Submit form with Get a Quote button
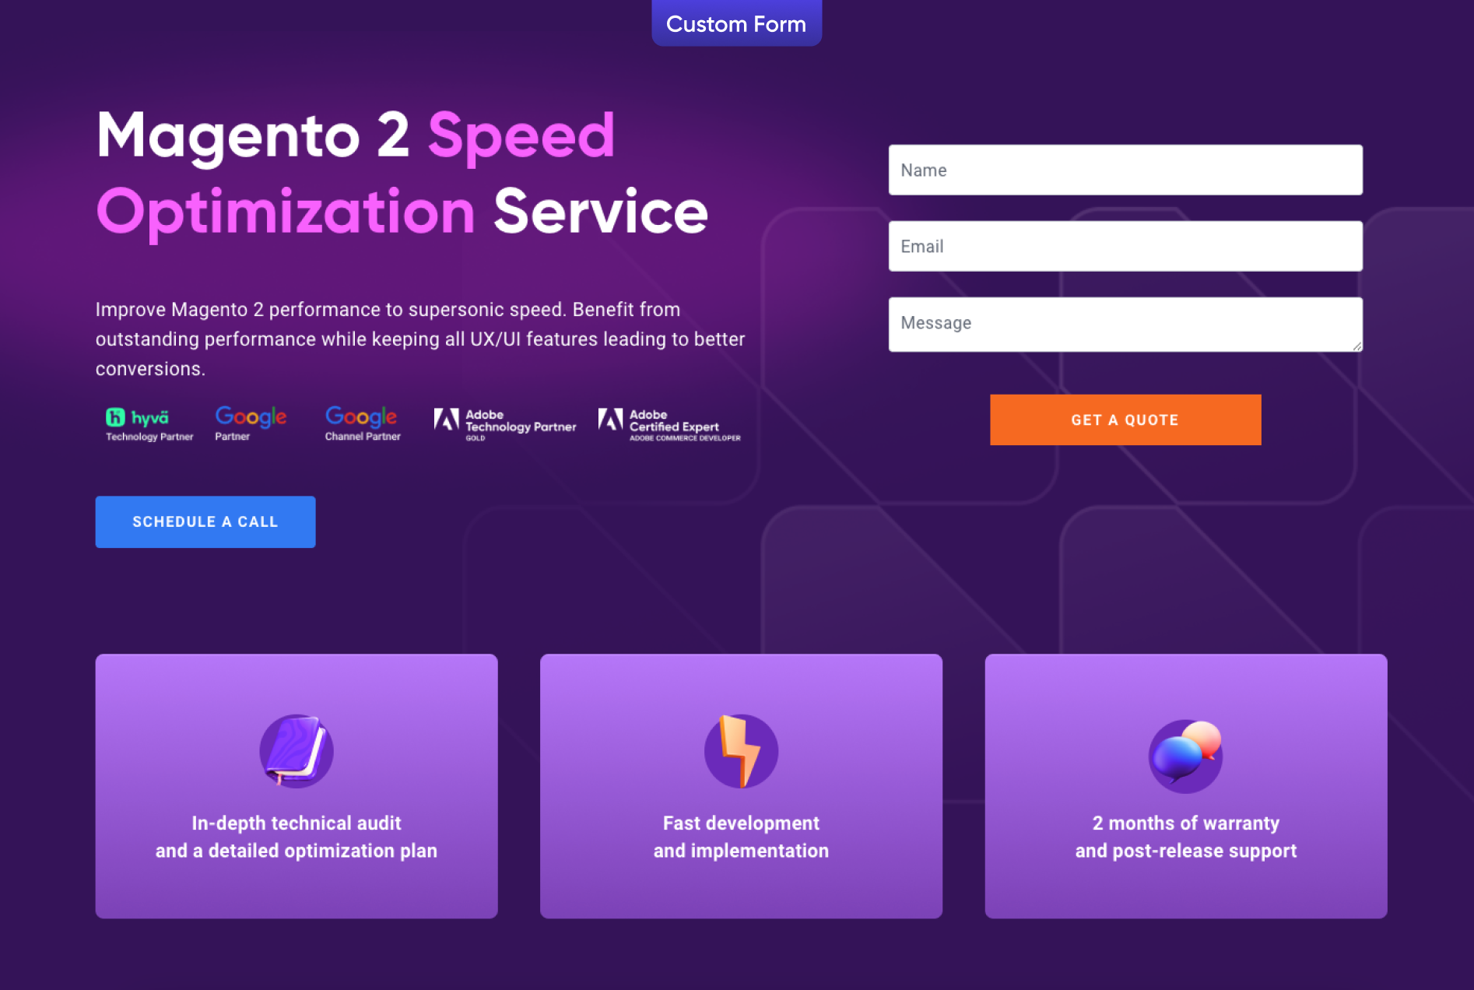 1125,420
